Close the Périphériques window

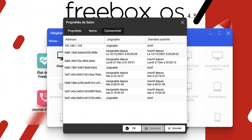(x=228, y=33)
